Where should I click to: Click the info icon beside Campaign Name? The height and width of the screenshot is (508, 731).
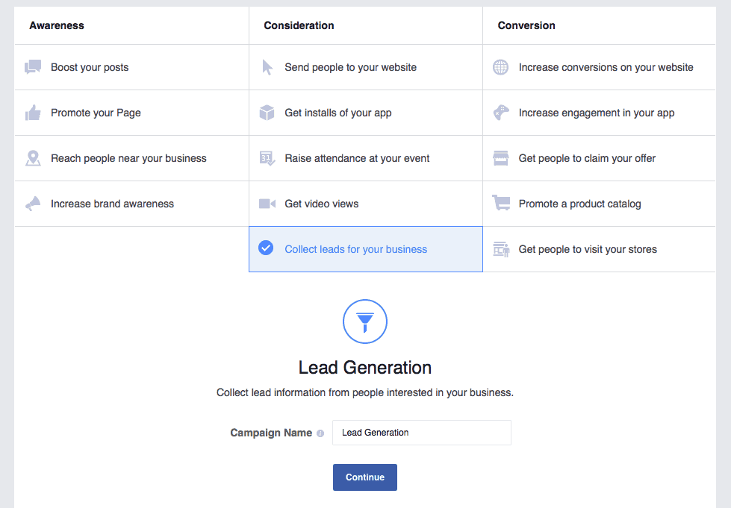coord(320,433)
